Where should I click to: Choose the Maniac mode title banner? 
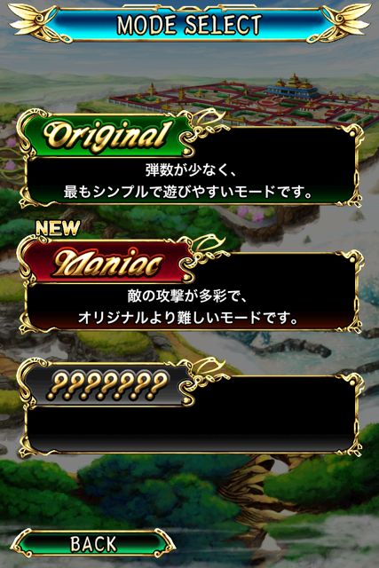[x=107, y=262]
